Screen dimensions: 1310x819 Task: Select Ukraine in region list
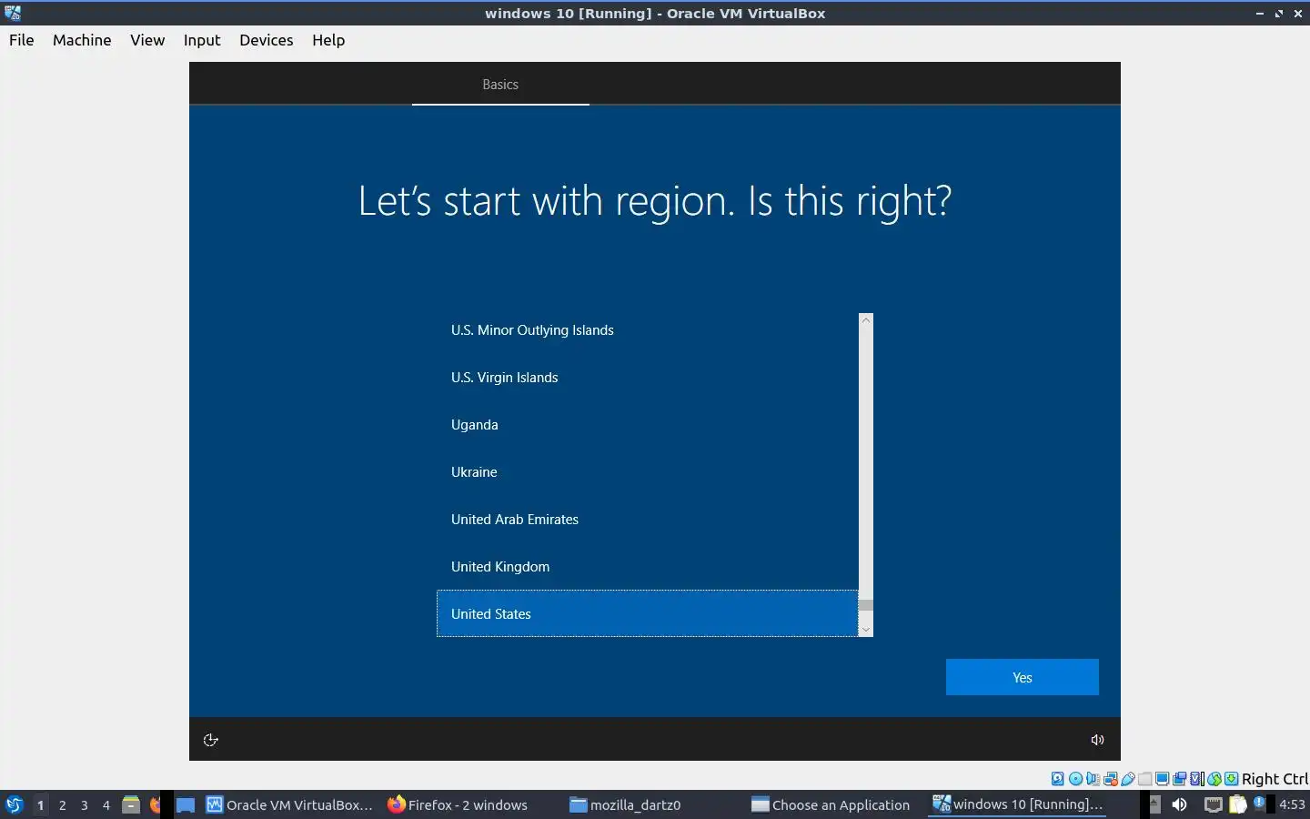(648, 472)
